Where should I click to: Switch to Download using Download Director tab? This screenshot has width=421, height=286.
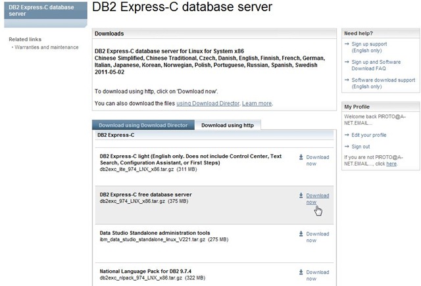[x=143, y=125]
